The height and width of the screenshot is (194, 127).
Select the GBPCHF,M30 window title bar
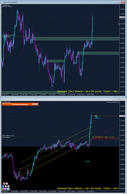click(x=57, y=99)
